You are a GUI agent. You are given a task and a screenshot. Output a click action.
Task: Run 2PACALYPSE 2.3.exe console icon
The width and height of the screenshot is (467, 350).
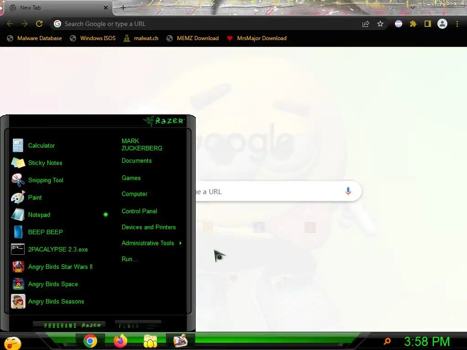[x=18, y=249]
